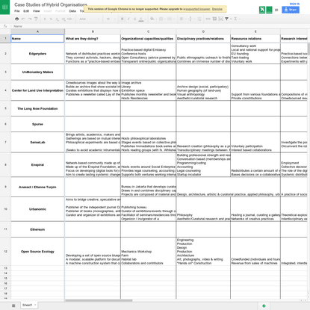310x310 pixels.
Task: Click the redo arrow icon
Action: click(x=30, y=19)
